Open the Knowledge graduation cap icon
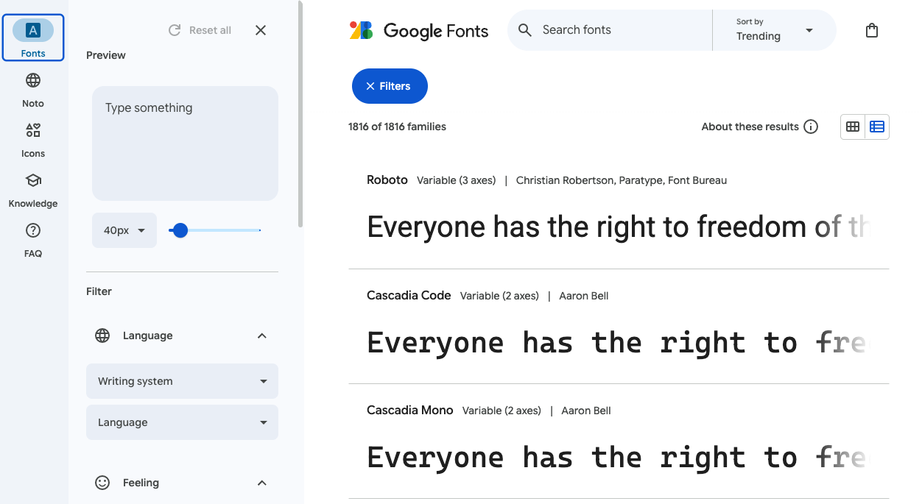 [33, 181]
